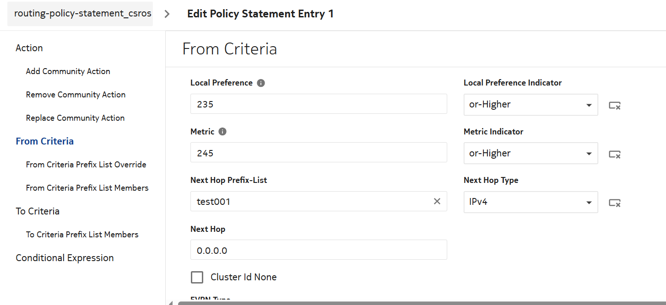Image resolution: width=666 pixels, height=305 pixels.
Task: Click the Next Hop address field
Action: click(318, 250)
